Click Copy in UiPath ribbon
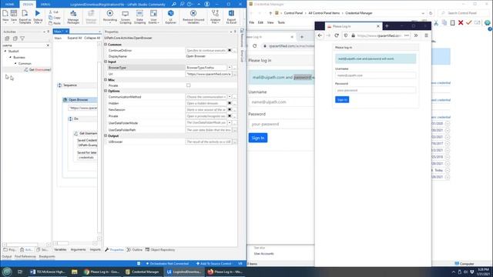The width and height of the screenshot is (493, 277). 55,18
